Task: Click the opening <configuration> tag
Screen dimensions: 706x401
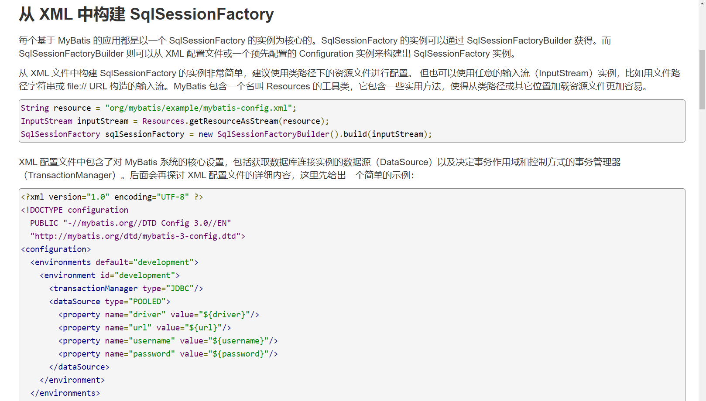Action: [x=56, y=249]
